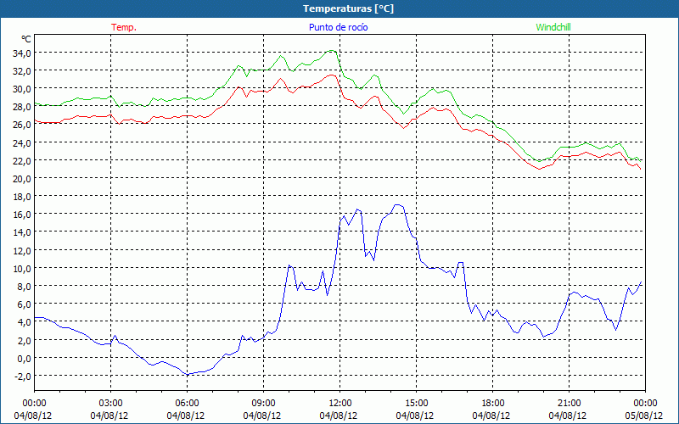
Task: Click the 26,0 y-axis value
Action: pos(23,125)
